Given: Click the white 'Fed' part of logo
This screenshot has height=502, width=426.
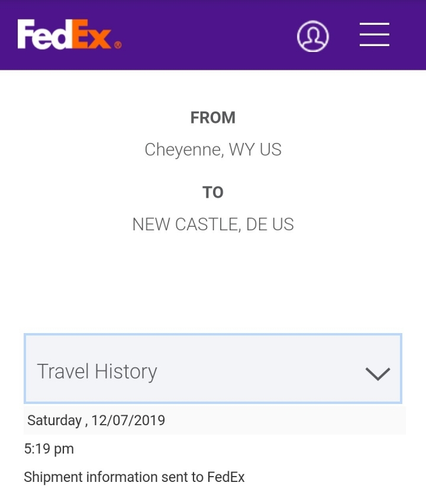Looking at the screenshot, I should (x=44, y=34).
